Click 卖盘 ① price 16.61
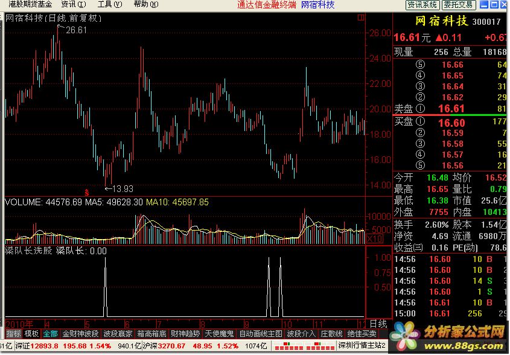The height and width of the screenshot is (355, 510). point(451,108)
